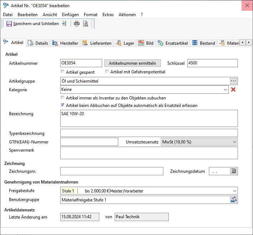The height and width of the screenshot is (235, 253).
Task: Close the Artikel edit window
Action: coord(247,5)
